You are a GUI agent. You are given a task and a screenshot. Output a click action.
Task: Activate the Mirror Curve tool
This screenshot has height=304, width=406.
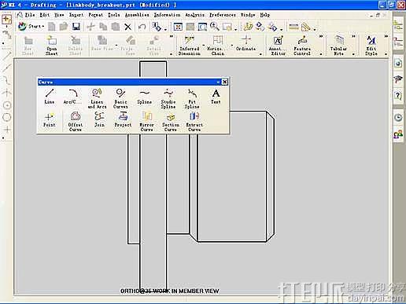point(146,121)
